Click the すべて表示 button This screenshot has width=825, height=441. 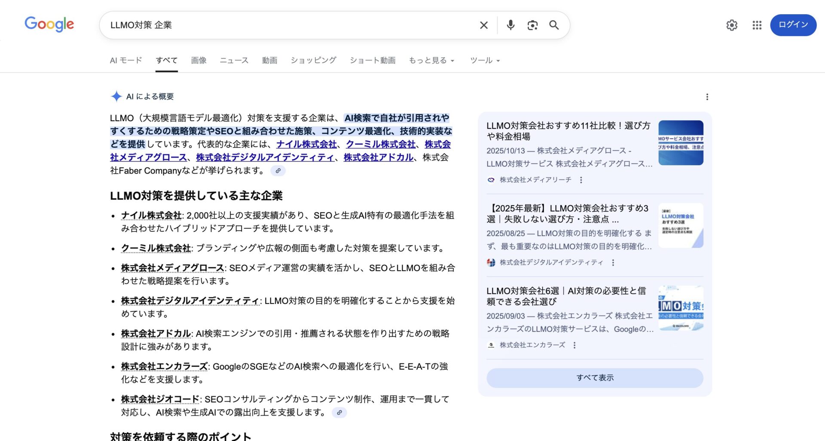(595, 377)
